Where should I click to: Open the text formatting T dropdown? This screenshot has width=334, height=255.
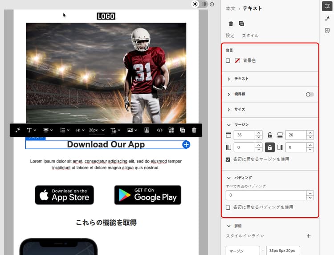pos(31,130)
